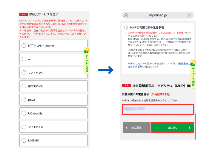212x159 pixels.
Task: Click the browser share icon
Action: pos(190,15)
